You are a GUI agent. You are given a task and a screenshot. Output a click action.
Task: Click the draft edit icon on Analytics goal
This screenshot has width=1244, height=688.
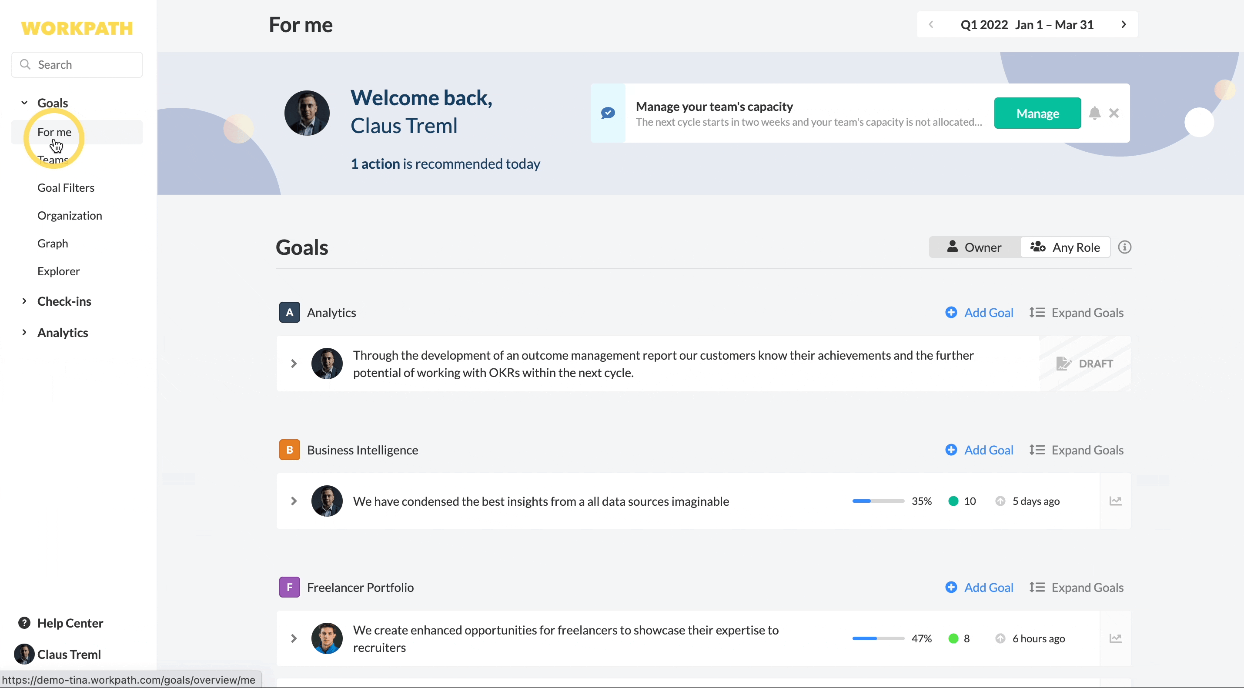pyautogui.click(x=1063, y=363)
